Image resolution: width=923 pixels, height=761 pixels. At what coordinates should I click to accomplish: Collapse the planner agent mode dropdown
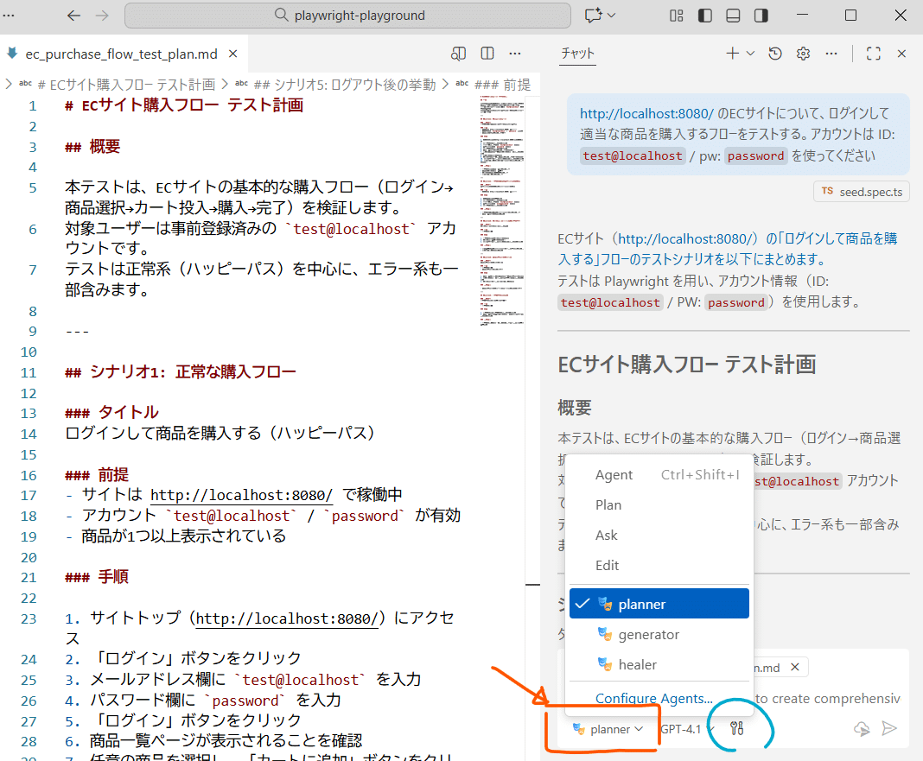[609, 729]
